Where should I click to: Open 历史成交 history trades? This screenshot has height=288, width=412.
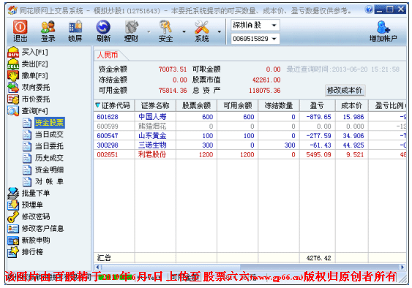coord(43,158)
